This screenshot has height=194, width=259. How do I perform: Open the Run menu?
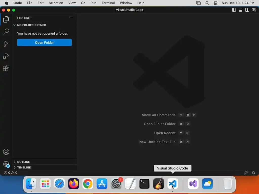[x=94, y=3]
